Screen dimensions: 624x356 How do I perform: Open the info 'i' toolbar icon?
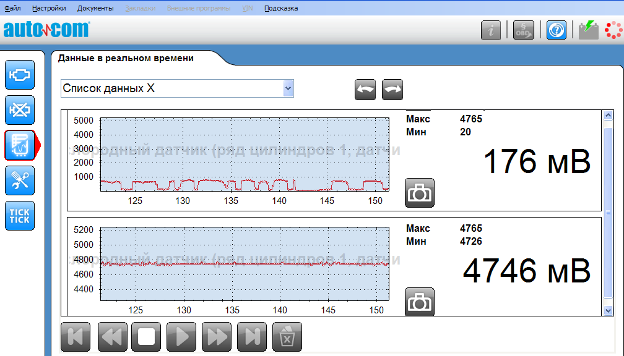tap(491, 30)
